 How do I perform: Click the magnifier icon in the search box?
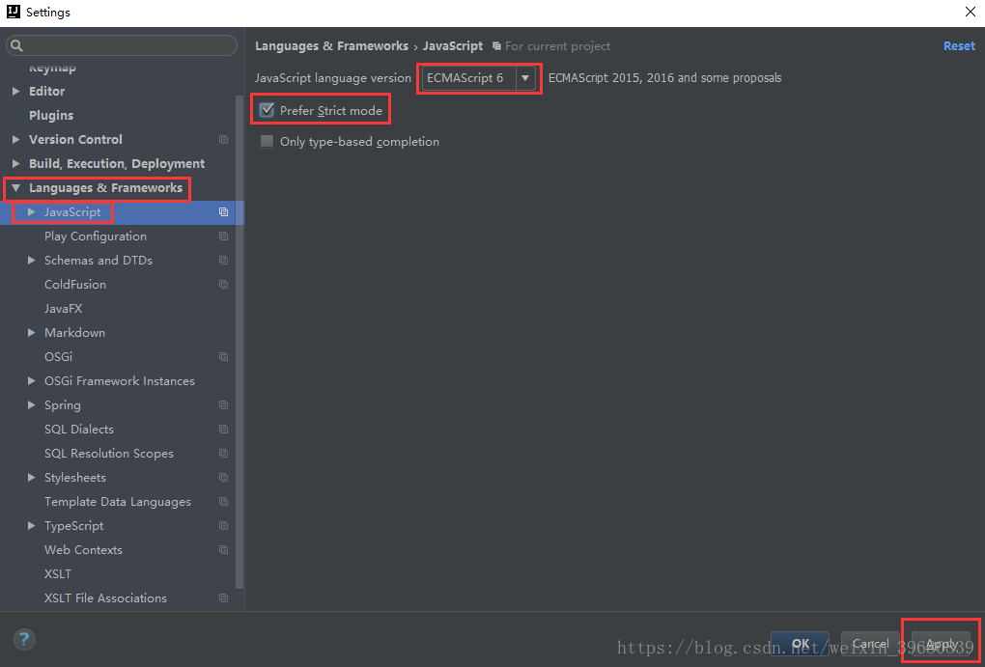coord(17,45)
